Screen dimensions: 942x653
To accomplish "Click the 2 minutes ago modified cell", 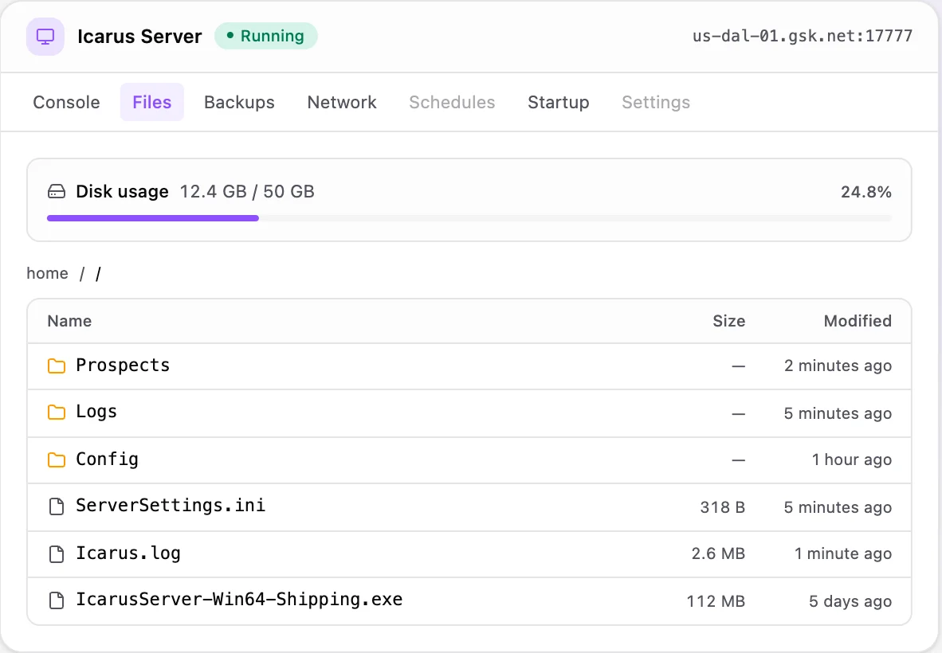I will coord(838,366).
